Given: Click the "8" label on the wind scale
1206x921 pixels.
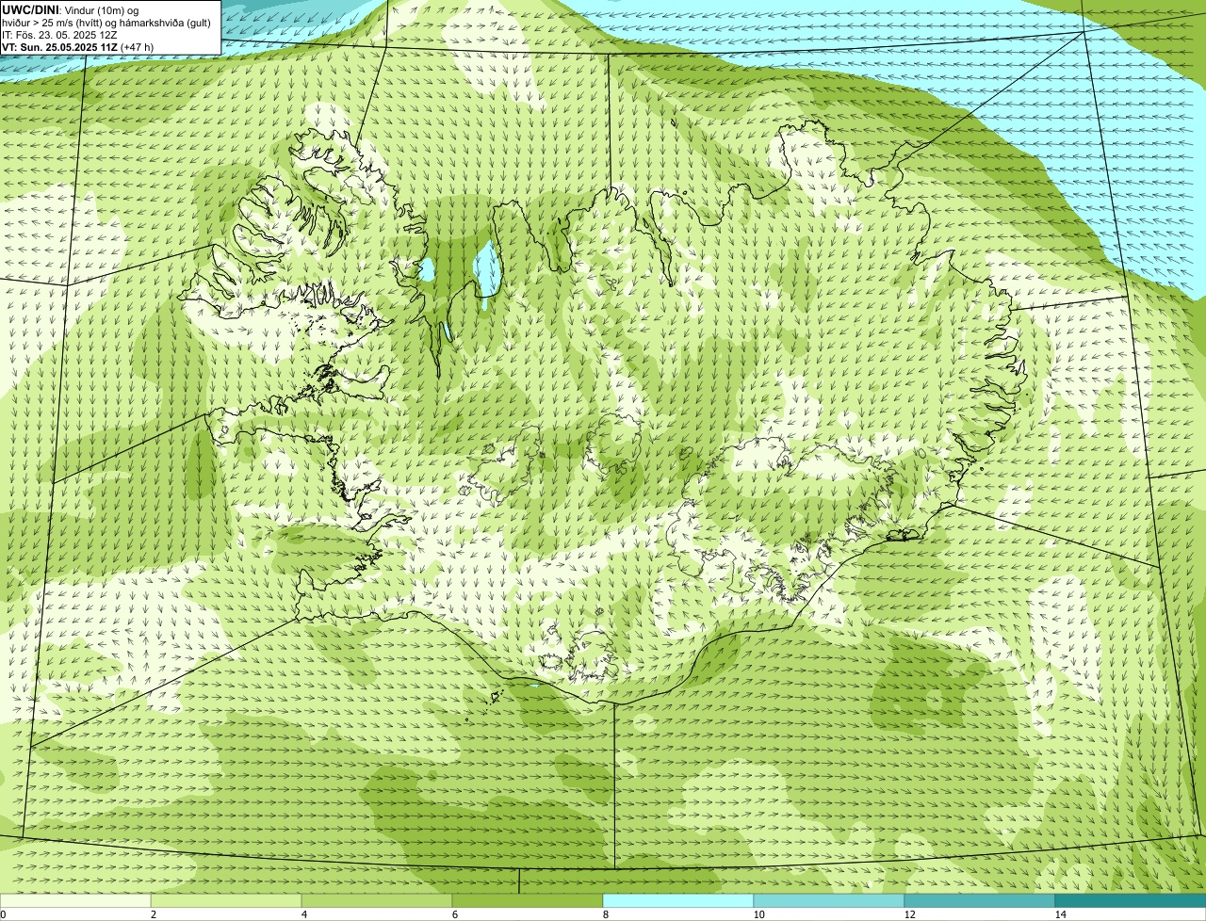Looking at the screenshot, I should tap(606, 914).
